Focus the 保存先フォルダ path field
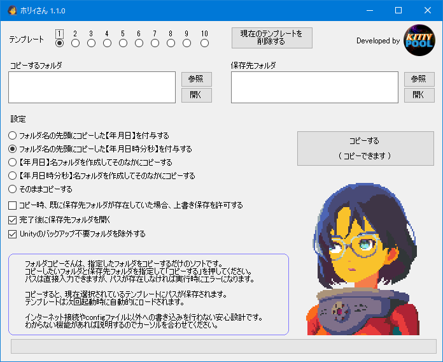The image size is (443, 362). tap(314, 87)
